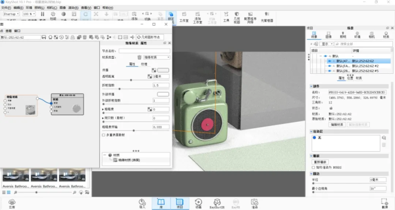The height and width of the screenshot is (210, 395).
Task: Click the save icon in material graph toolbar
Action: (44, 37)
